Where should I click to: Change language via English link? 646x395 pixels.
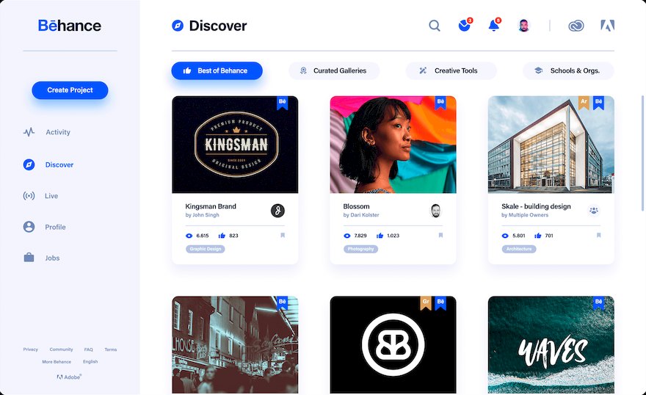point(90,362)
